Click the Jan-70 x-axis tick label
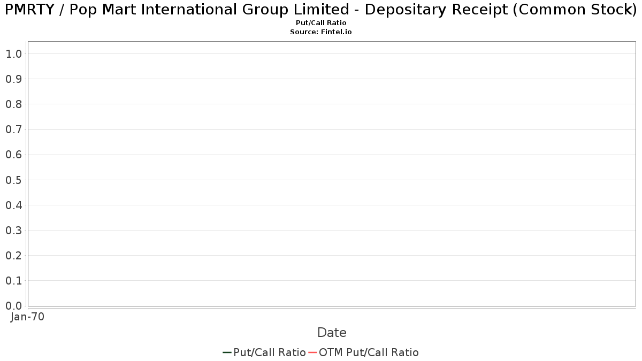The height and width of the screenshot is (361, 642). point(27,317)
